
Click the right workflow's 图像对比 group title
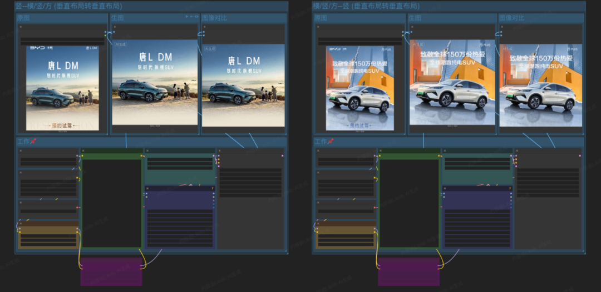click(x=512, y=18)
